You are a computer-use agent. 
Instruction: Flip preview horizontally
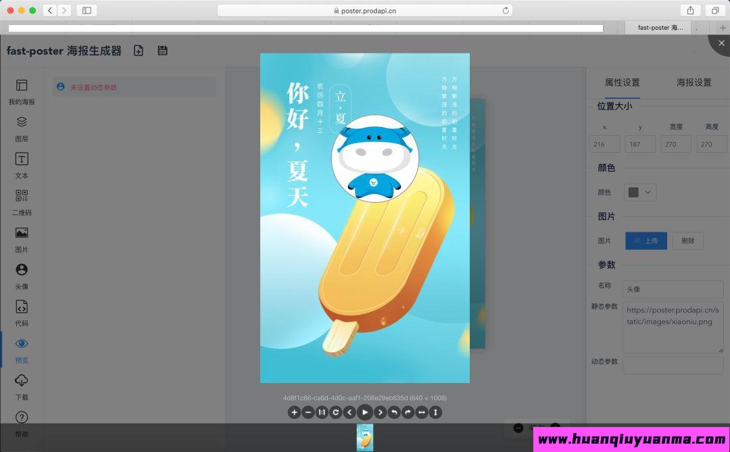pos(422,412)
